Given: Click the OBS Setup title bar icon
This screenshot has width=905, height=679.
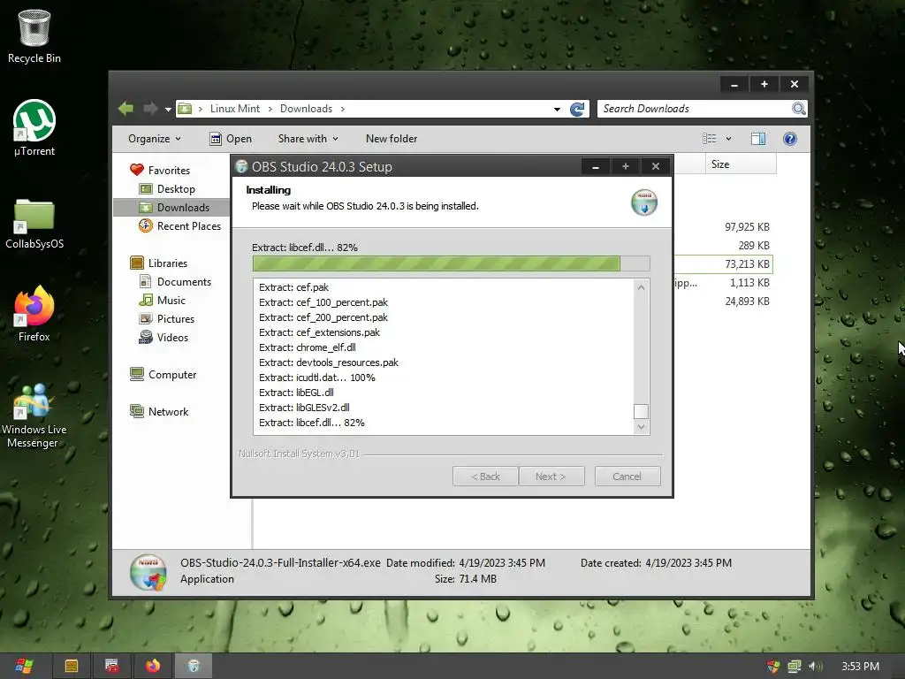Looking at the screenshot, I should (x=242, y=166).
